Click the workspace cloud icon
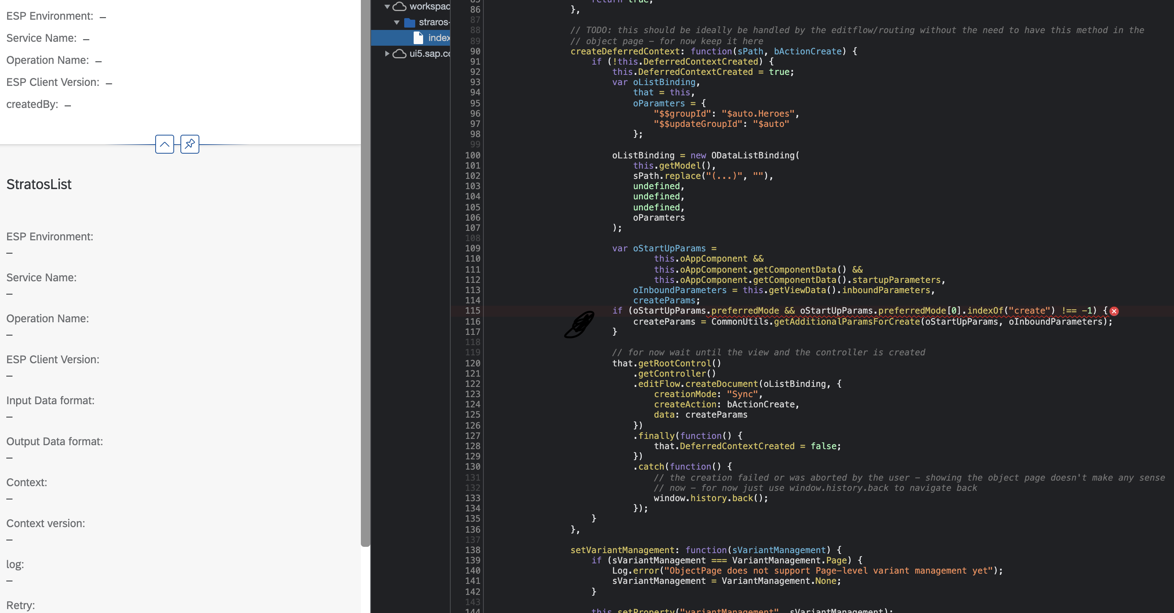Image resolution: width=1174 pixels, height=613 pixels. [399, 6]
